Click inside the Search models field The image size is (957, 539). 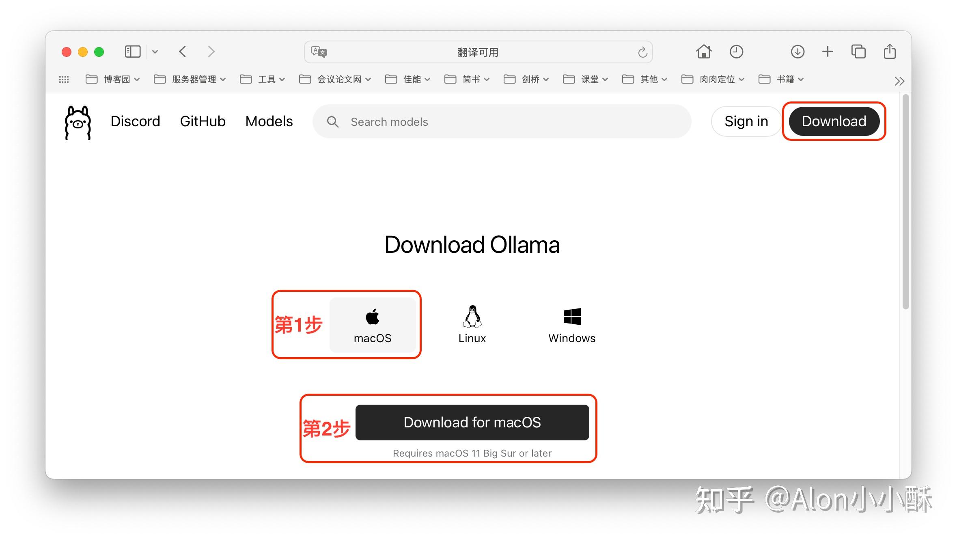(446, 122)
